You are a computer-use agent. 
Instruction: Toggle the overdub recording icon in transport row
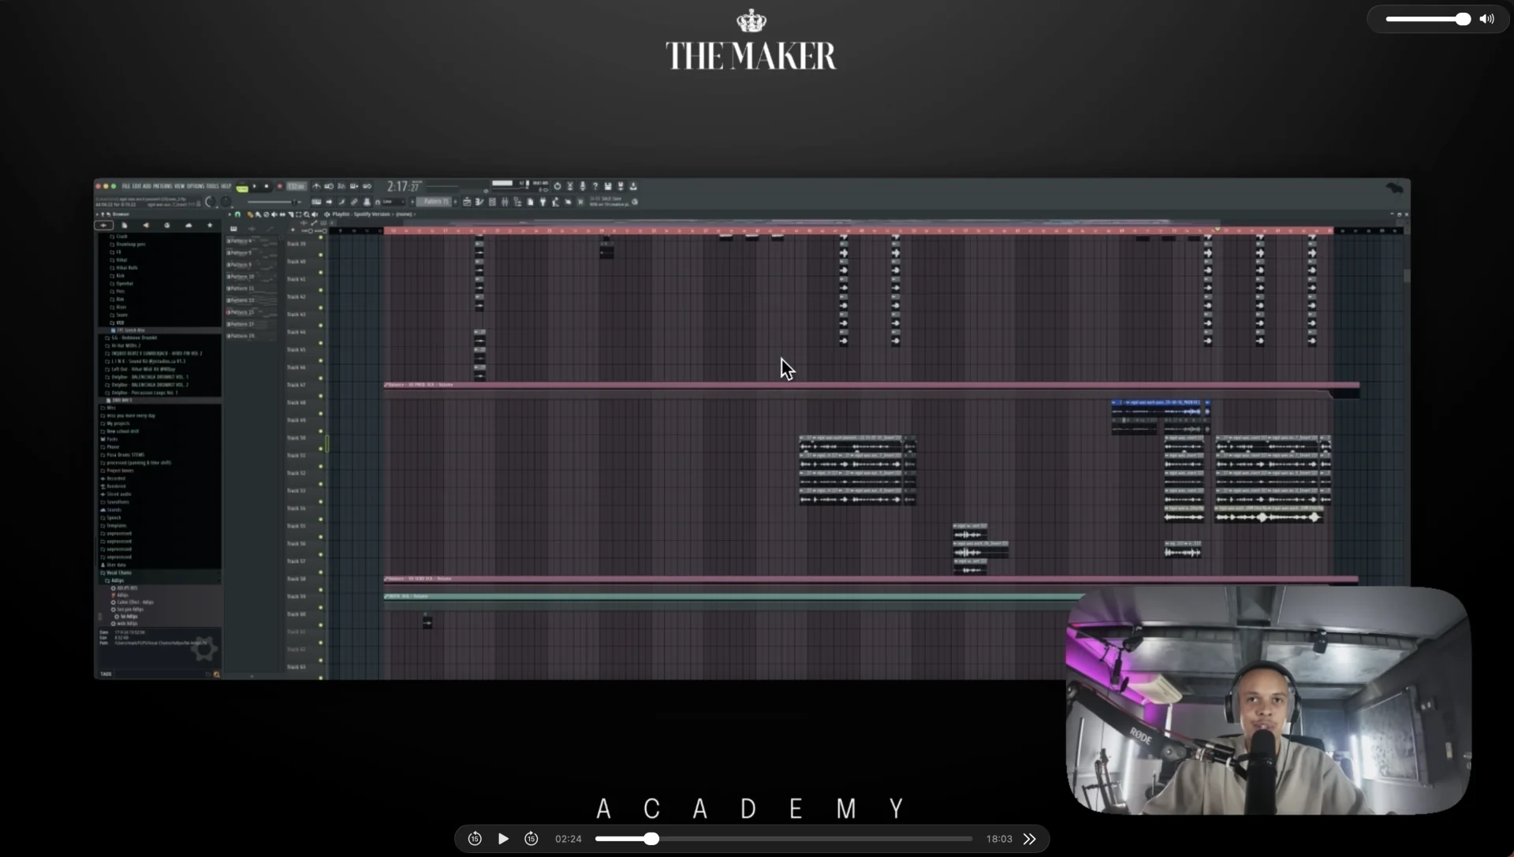(354, 186)
